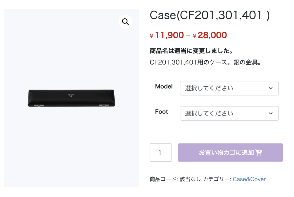Click the ¥28,000 upper price

[210, 35]
